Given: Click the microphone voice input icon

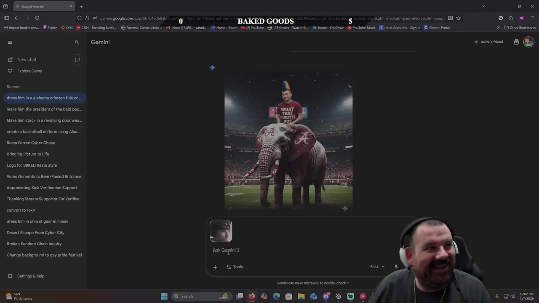Looking at the screenshot, I should [x=396, y=266].
